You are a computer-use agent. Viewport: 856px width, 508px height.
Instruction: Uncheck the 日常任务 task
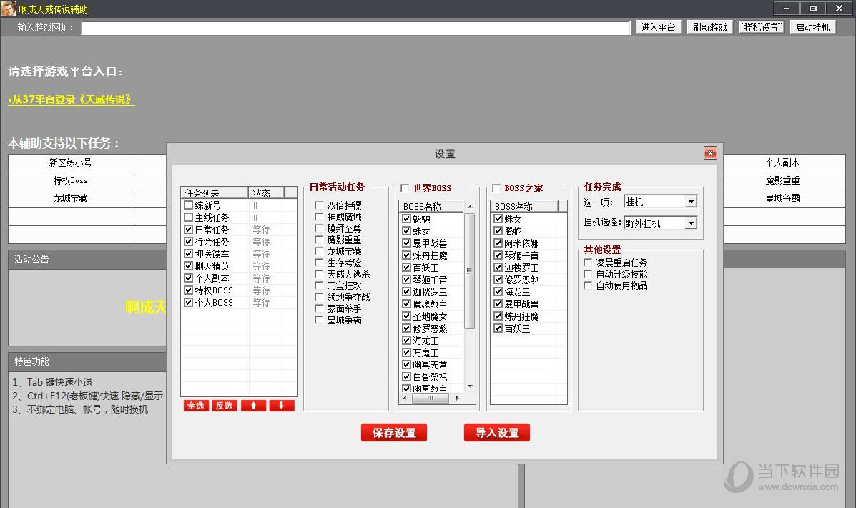[188, 230]
